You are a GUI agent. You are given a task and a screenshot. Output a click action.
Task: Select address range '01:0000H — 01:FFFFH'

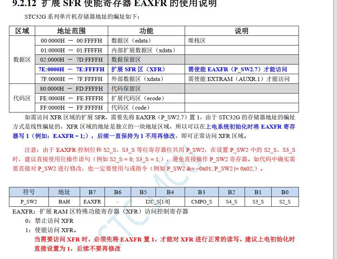click(71, 51)
